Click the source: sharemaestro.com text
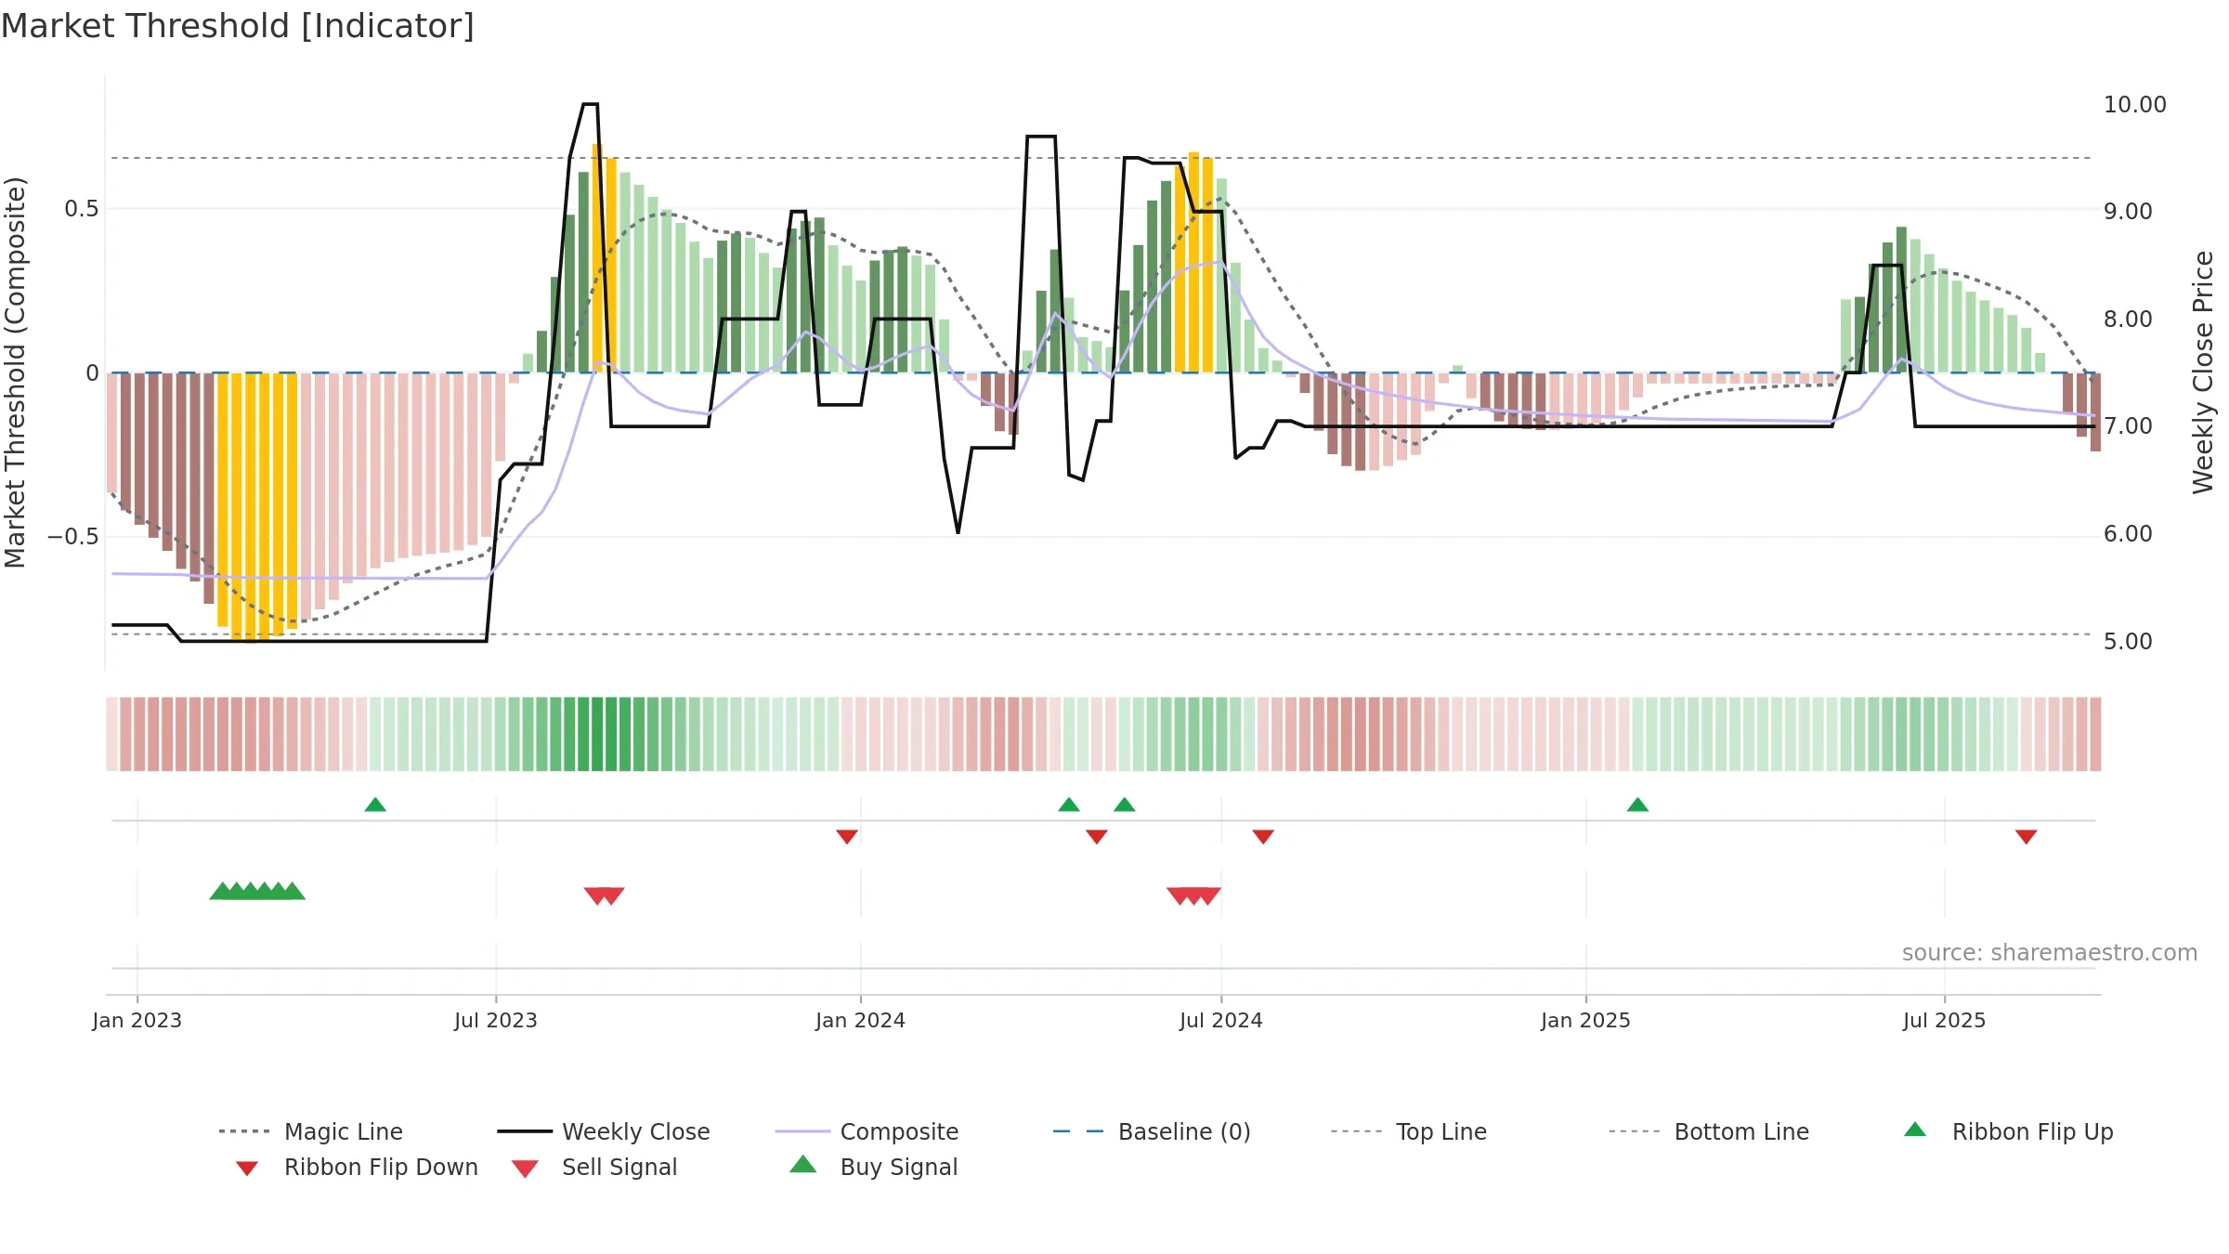Screen dimensions: 2229x1254 2050,953
